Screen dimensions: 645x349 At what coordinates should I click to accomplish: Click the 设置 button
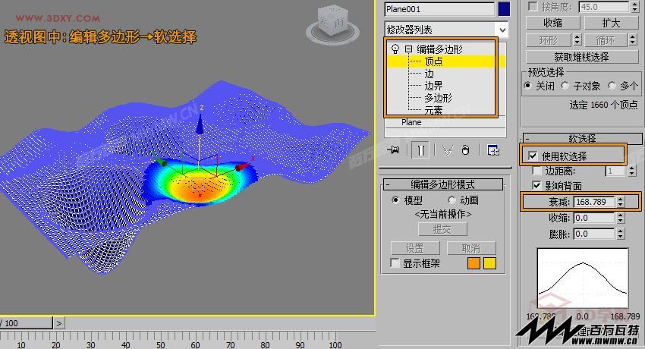[414, 248]
